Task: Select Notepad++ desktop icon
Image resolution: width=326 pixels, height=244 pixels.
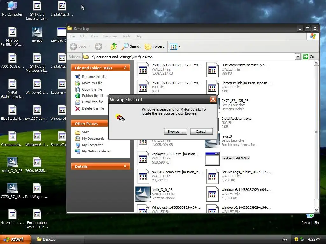Action: [12, 217]
